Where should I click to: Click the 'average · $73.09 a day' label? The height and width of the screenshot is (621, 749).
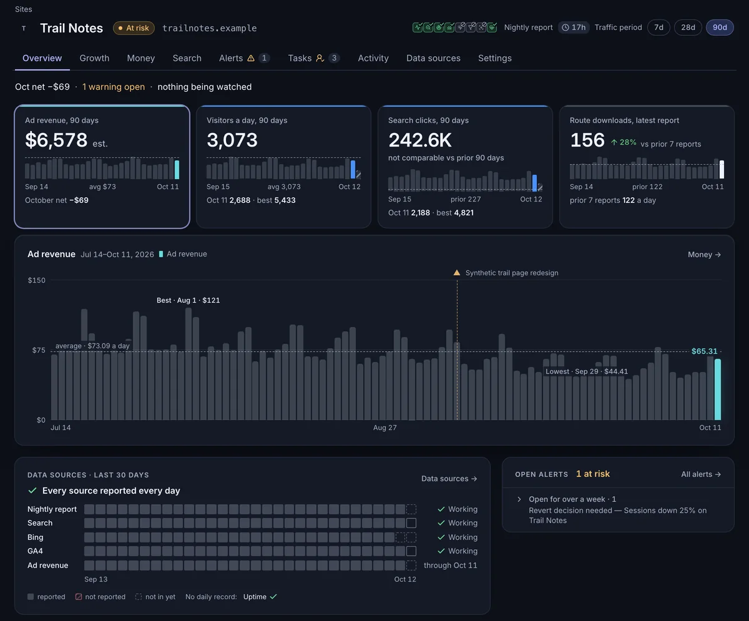pos(92,346)
